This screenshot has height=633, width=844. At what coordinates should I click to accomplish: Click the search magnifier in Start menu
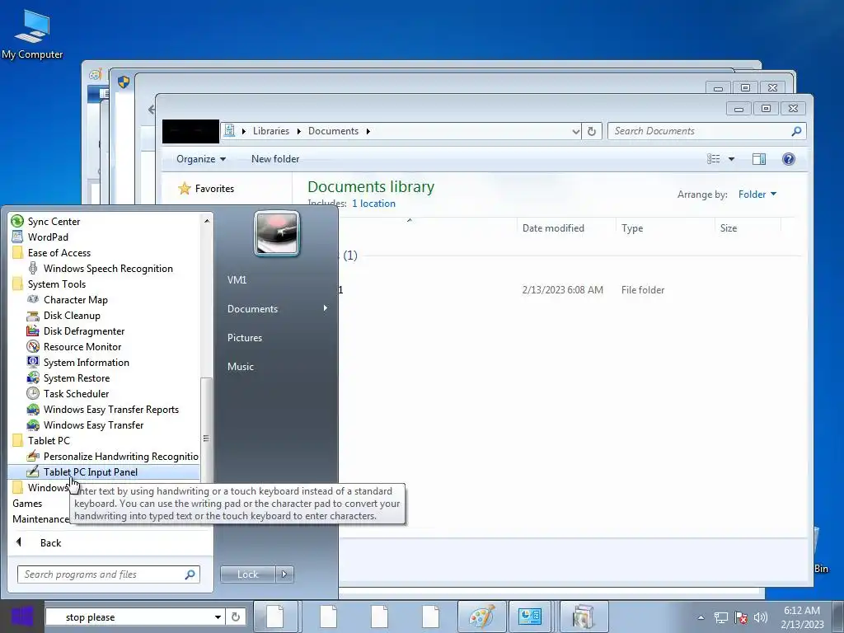tap(190, 574)
